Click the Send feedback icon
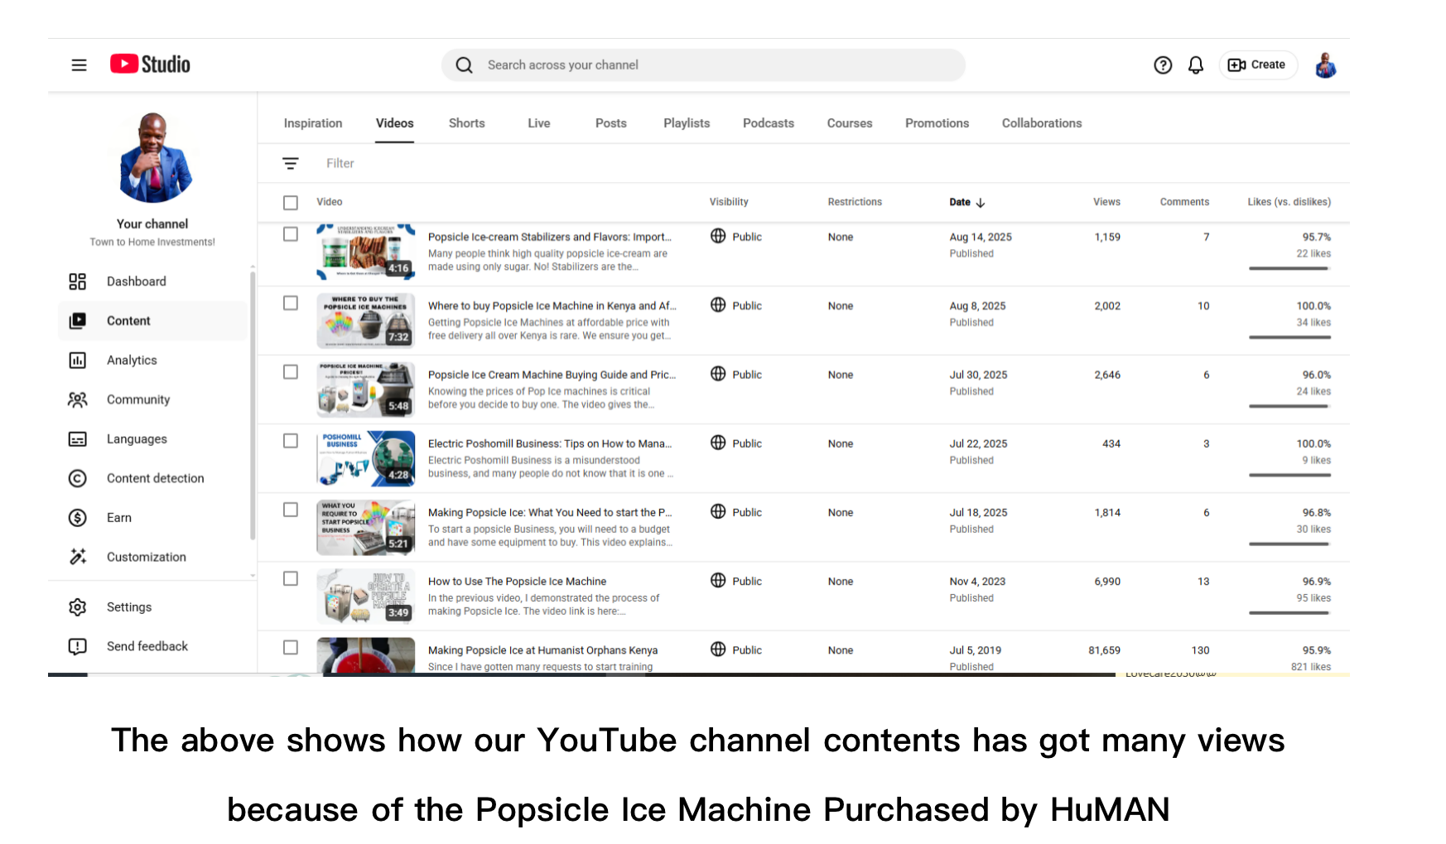This screenshot has width=1446, height=844. (77, 646)
